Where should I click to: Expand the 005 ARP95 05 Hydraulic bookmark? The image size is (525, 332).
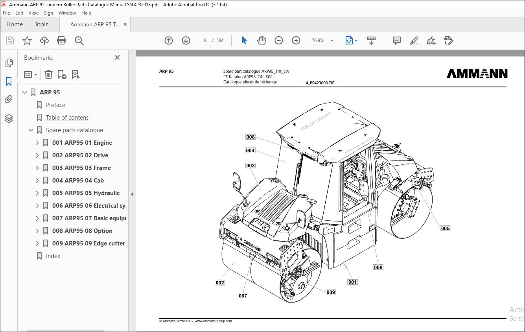point(37,193)
